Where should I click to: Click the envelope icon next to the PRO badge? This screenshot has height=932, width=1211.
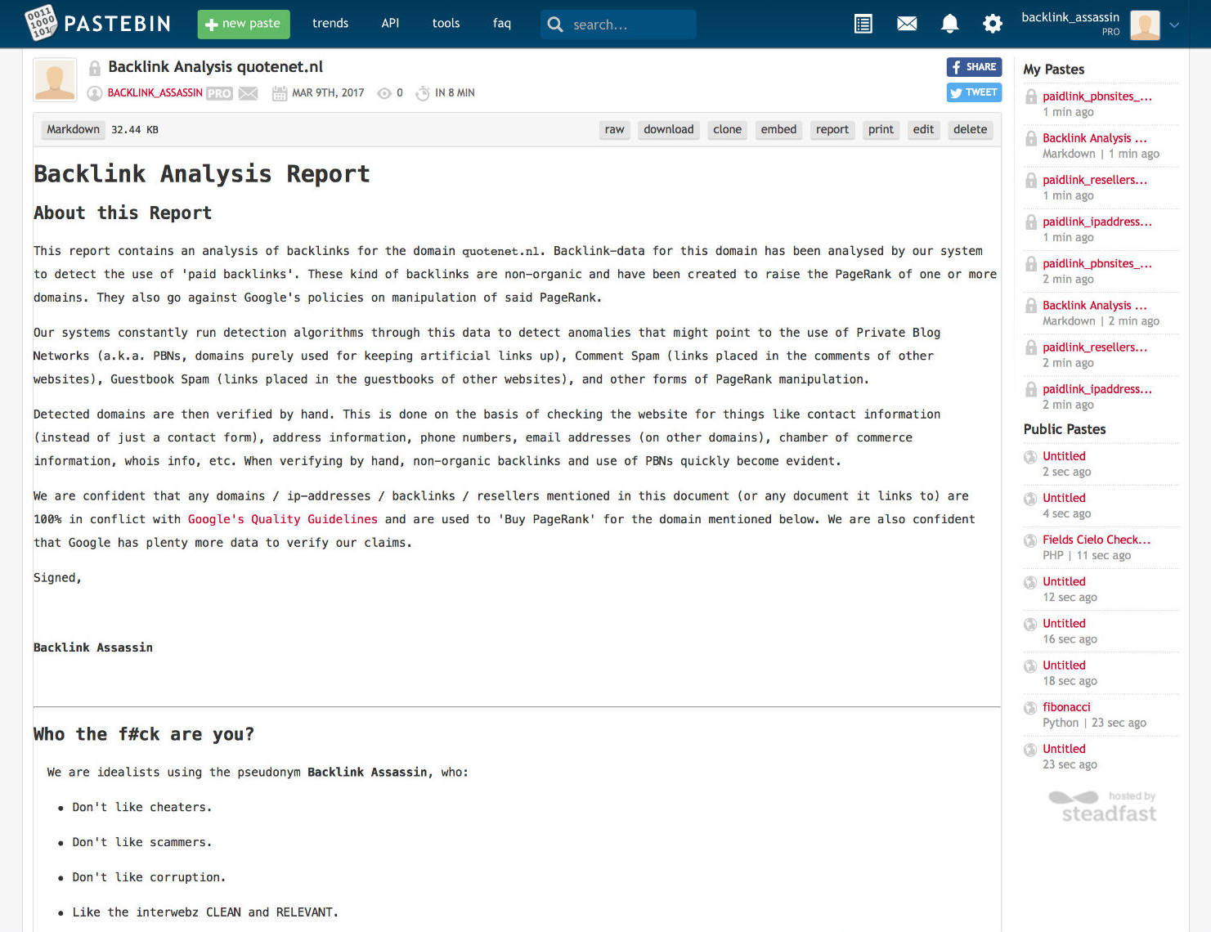pyautogui.click(x=249, y=93)
